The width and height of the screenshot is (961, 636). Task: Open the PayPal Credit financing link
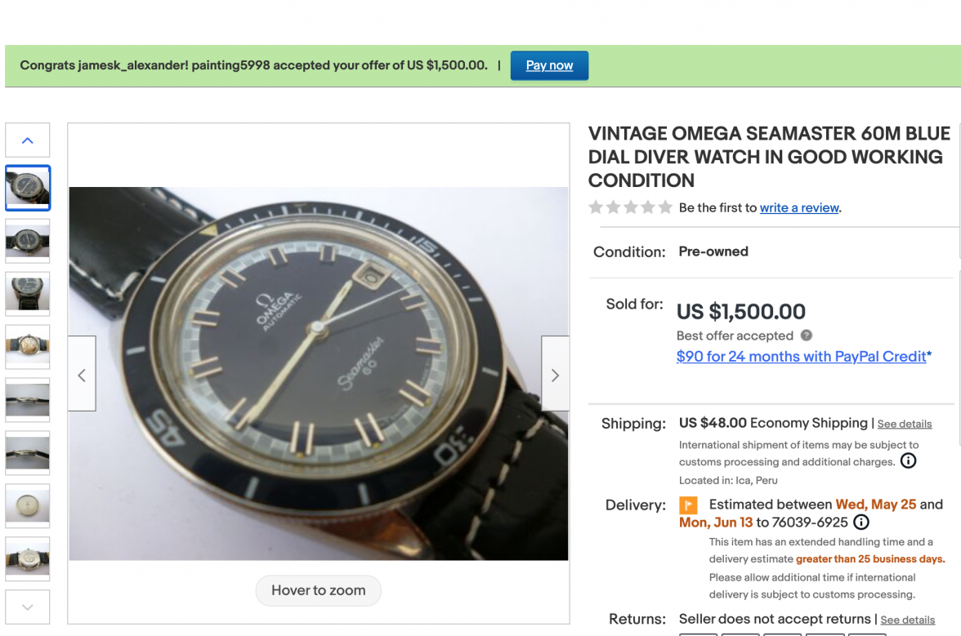804,356
